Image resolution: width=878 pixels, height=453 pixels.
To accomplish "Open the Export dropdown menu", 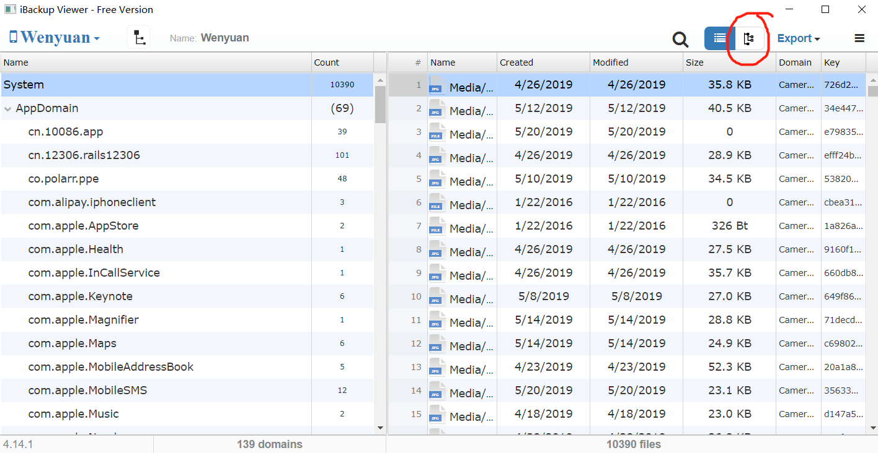I will [799, 38].
